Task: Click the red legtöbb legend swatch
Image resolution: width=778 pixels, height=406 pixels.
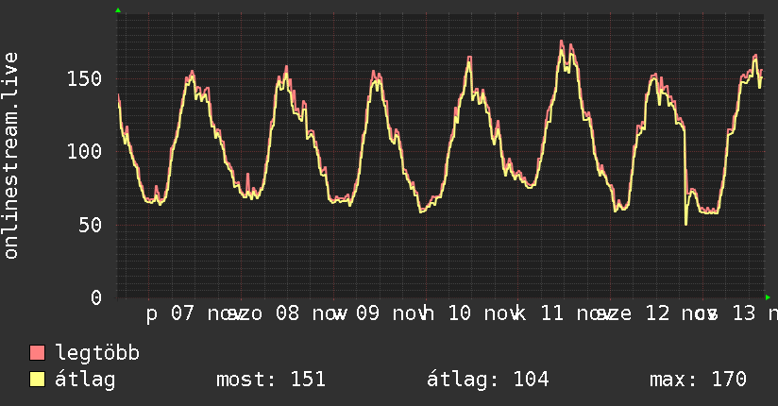Action: (x=38, y=353)
